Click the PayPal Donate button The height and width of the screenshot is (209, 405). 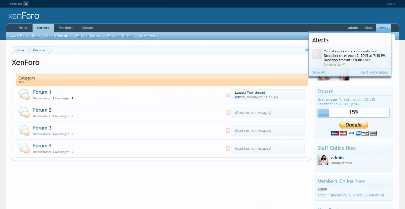(x=353, y=125)
